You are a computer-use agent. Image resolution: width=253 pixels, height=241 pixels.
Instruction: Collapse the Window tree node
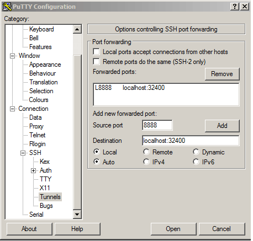click(x=12, y=56)
